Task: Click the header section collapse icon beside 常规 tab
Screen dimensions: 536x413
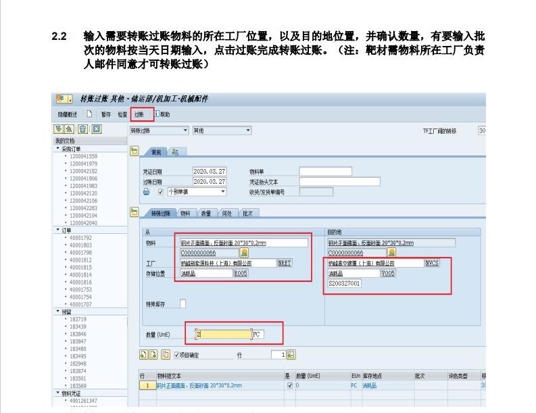Action: coord(134,151)
